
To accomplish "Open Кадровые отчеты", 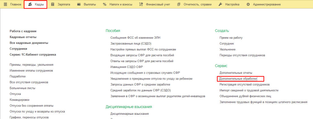I will coord(23,37).
